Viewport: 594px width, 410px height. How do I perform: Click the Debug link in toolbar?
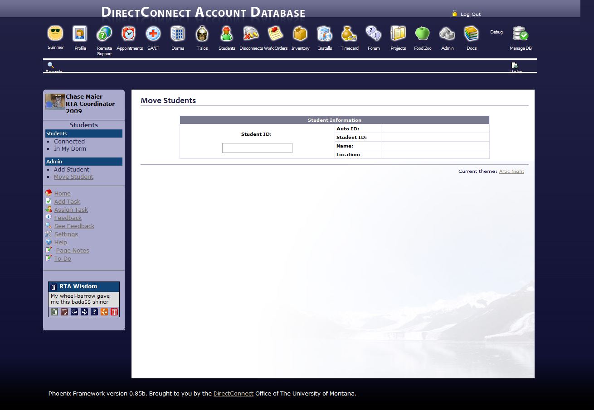point(497,32)
